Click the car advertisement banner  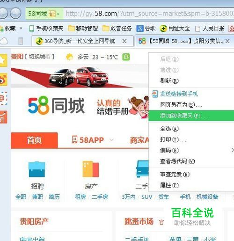(x=80, y=76)
